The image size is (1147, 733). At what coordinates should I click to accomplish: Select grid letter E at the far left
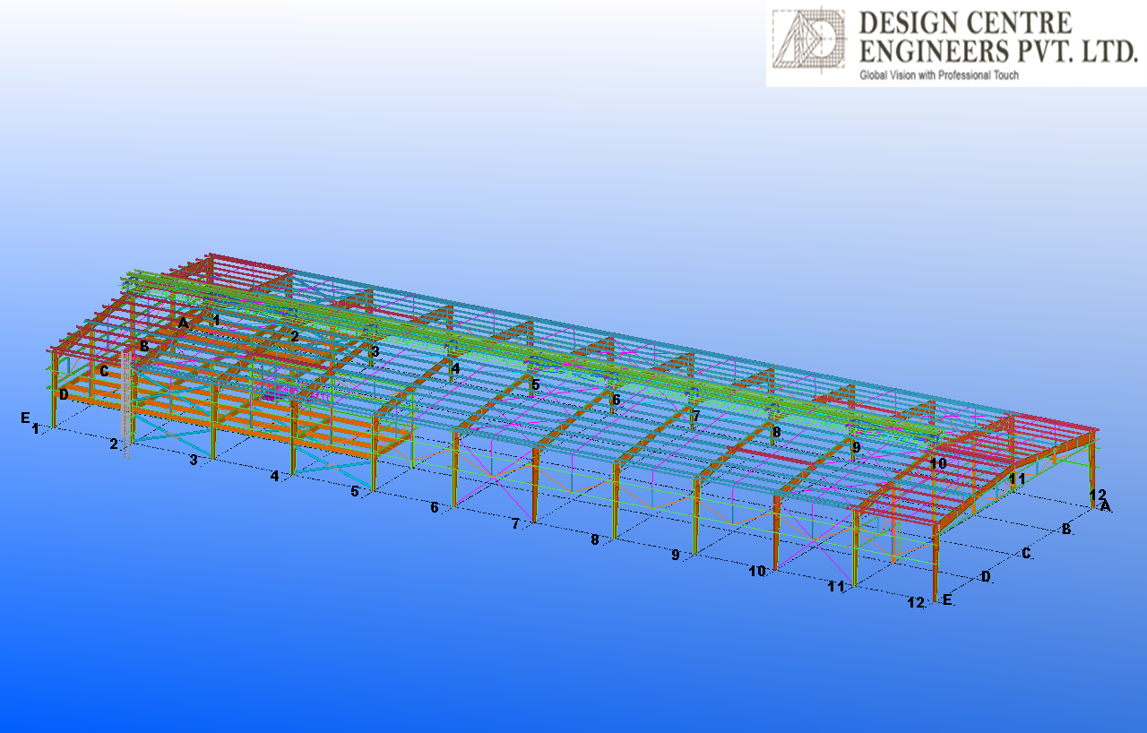tap(25, 418)
